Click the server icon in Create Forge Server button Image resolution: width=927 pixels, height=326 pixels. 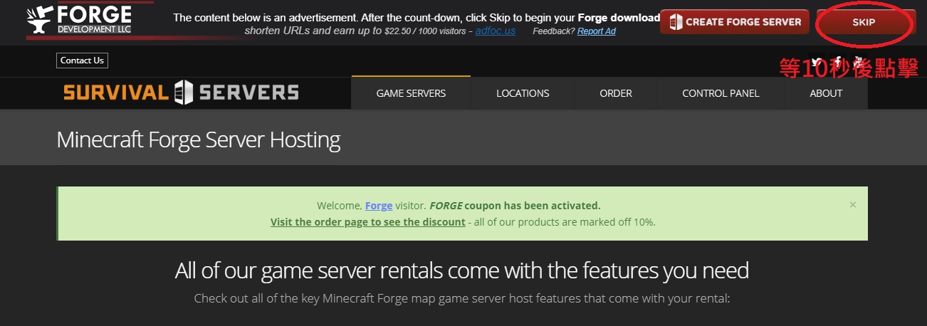pyautogui.click(x=674, y=22)
